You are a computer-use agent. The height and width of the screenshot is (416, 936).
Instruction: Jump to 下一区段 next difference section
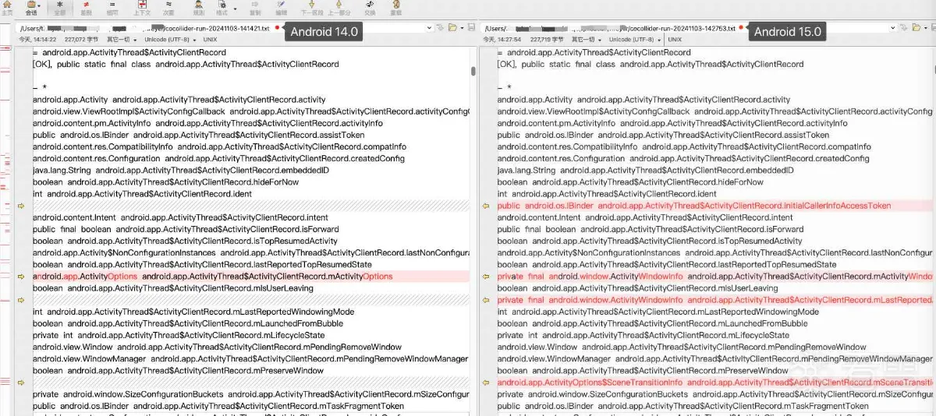pos(311,8)
